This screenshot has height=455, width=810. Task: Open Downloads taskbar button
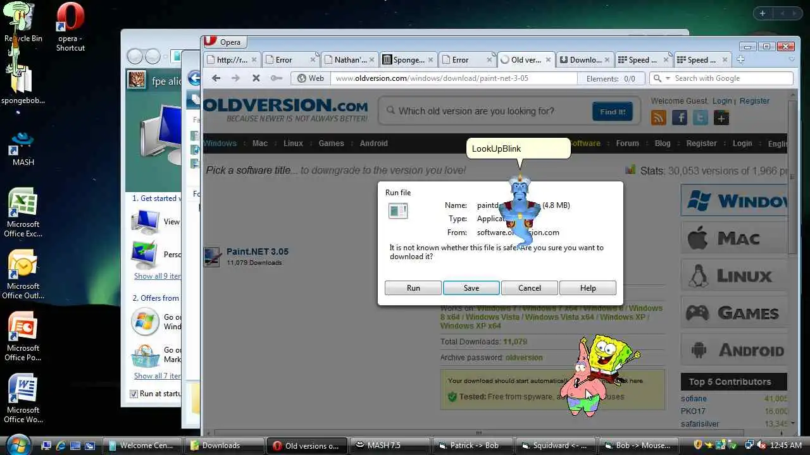pyautogui.click(x=224, y=446)
